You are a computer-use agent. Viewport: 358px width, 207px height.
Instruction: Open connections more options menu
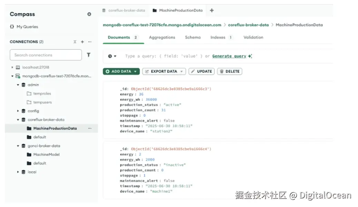click(x=90, y=42)
